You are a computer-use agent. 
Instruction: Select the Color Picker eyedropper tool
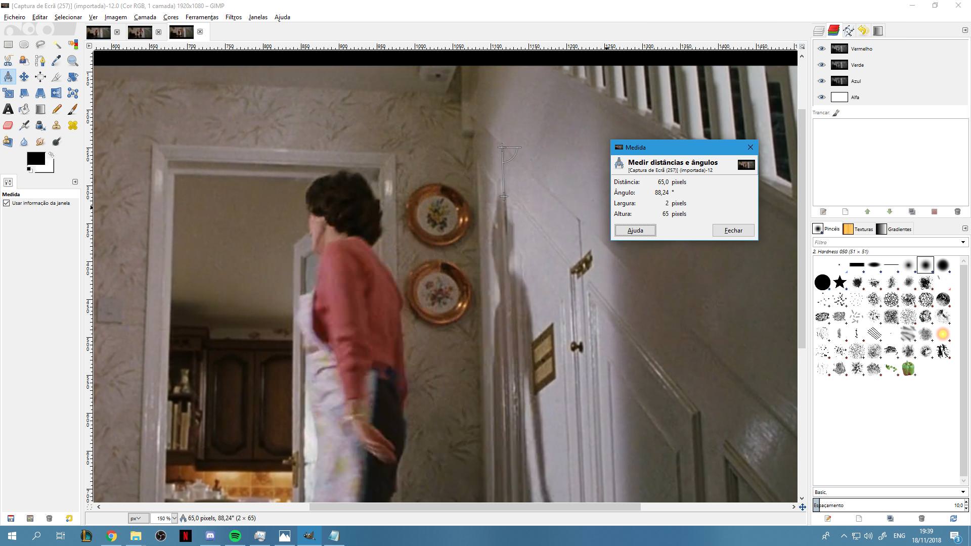pyautogui.click(x=57, y=61)
